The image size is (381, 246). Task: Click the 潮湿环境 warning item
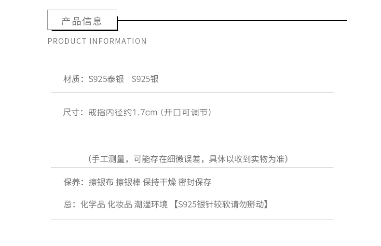151,205
